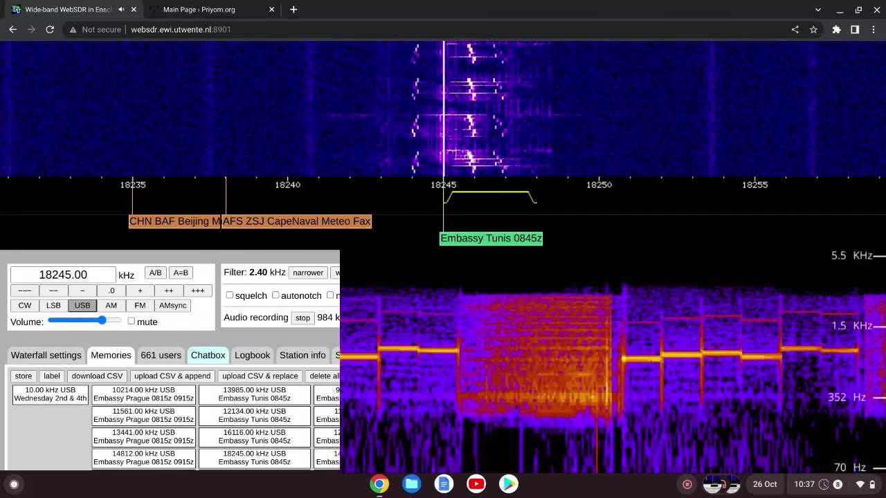Bookmark this page with the star icon
Image resolution: width=886 pixels, height=498 pixels.
pyautogui.click(x=813, y=30)
